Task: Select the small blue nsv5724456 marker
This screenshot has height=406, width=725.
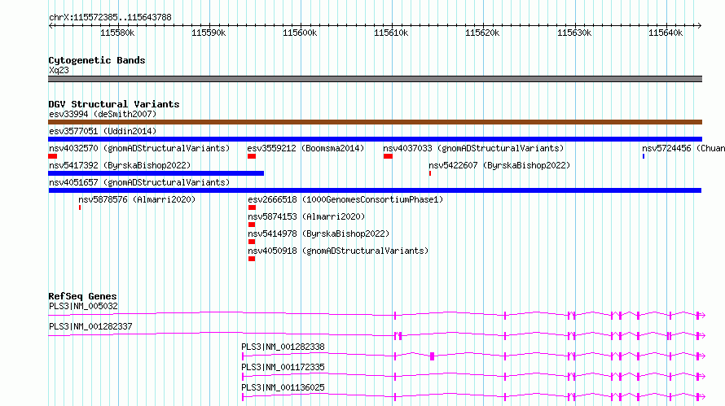Action: coord(644,156)
